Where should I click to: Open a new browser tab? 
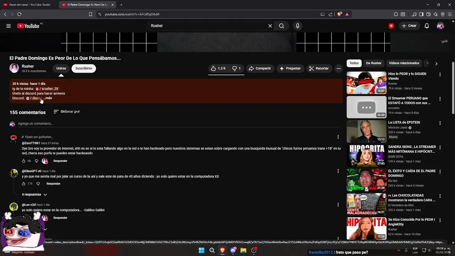121,5
